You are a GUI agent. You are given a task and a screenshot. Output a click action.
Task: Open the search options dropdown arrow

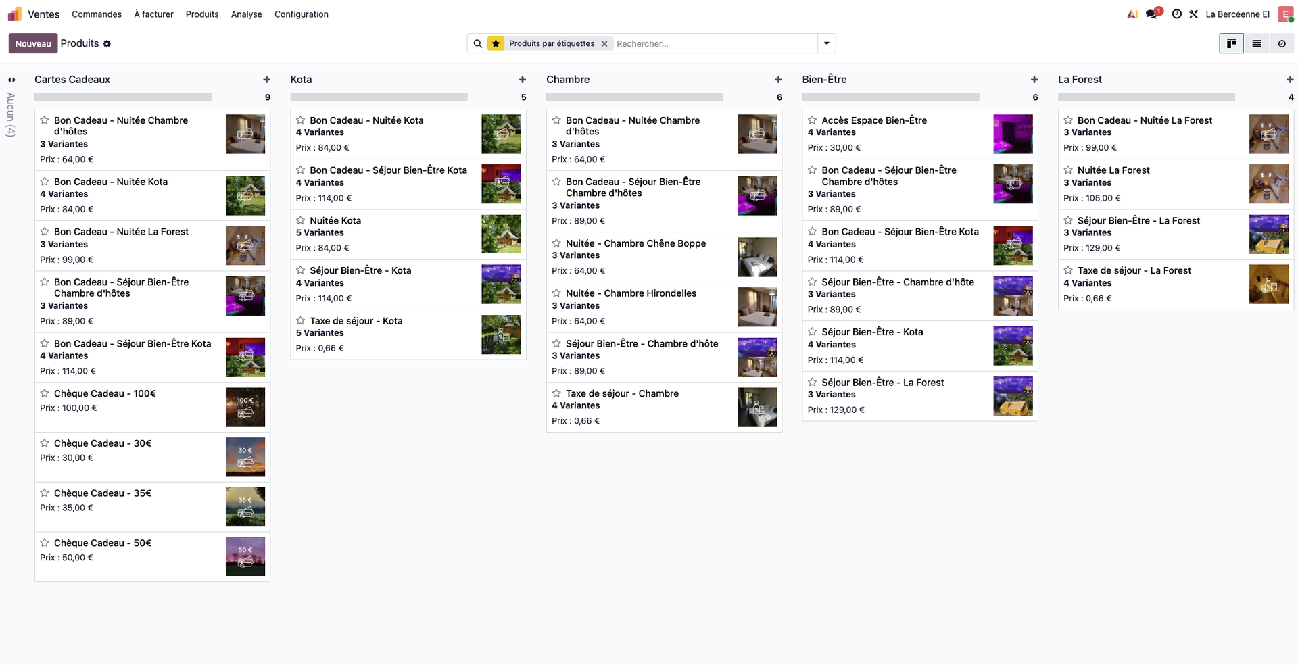[x=826, y=43]
